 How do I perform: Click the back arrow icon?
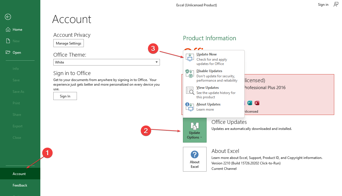(x=8, y=17)
